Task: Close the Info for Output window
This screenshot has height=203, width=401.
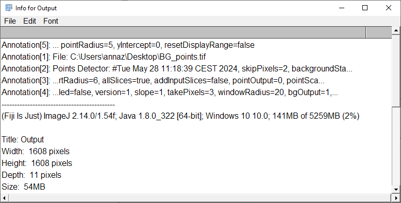Action: 389,8
